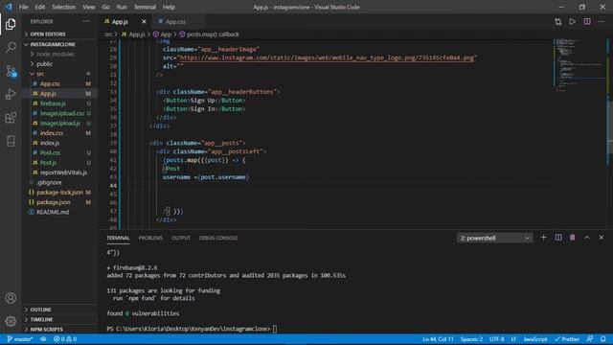The height and width of the screenshot is (345, 613).
Task: Open the Help menu
Action: (x=169, y=7)
